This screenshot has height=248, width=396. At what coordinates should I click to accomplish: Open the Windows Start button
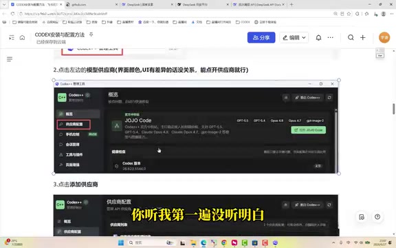pos(121,242)
